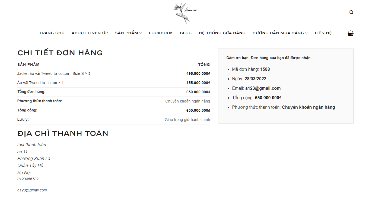Open Hướng dẫn mua hàng menu
The width and height of the screenshot is (372, 202).
278,33
